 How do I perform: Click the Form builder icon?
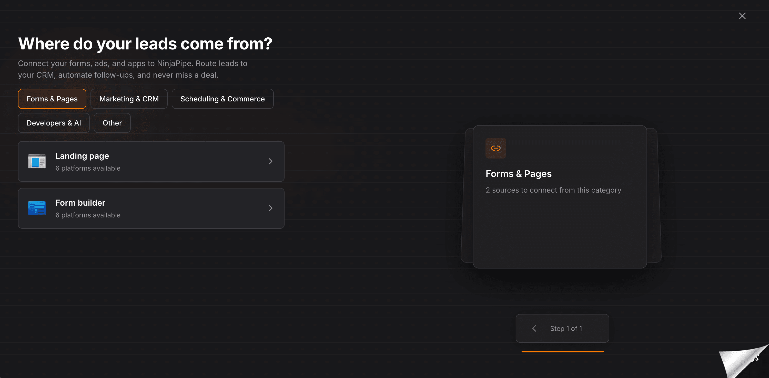37,208
